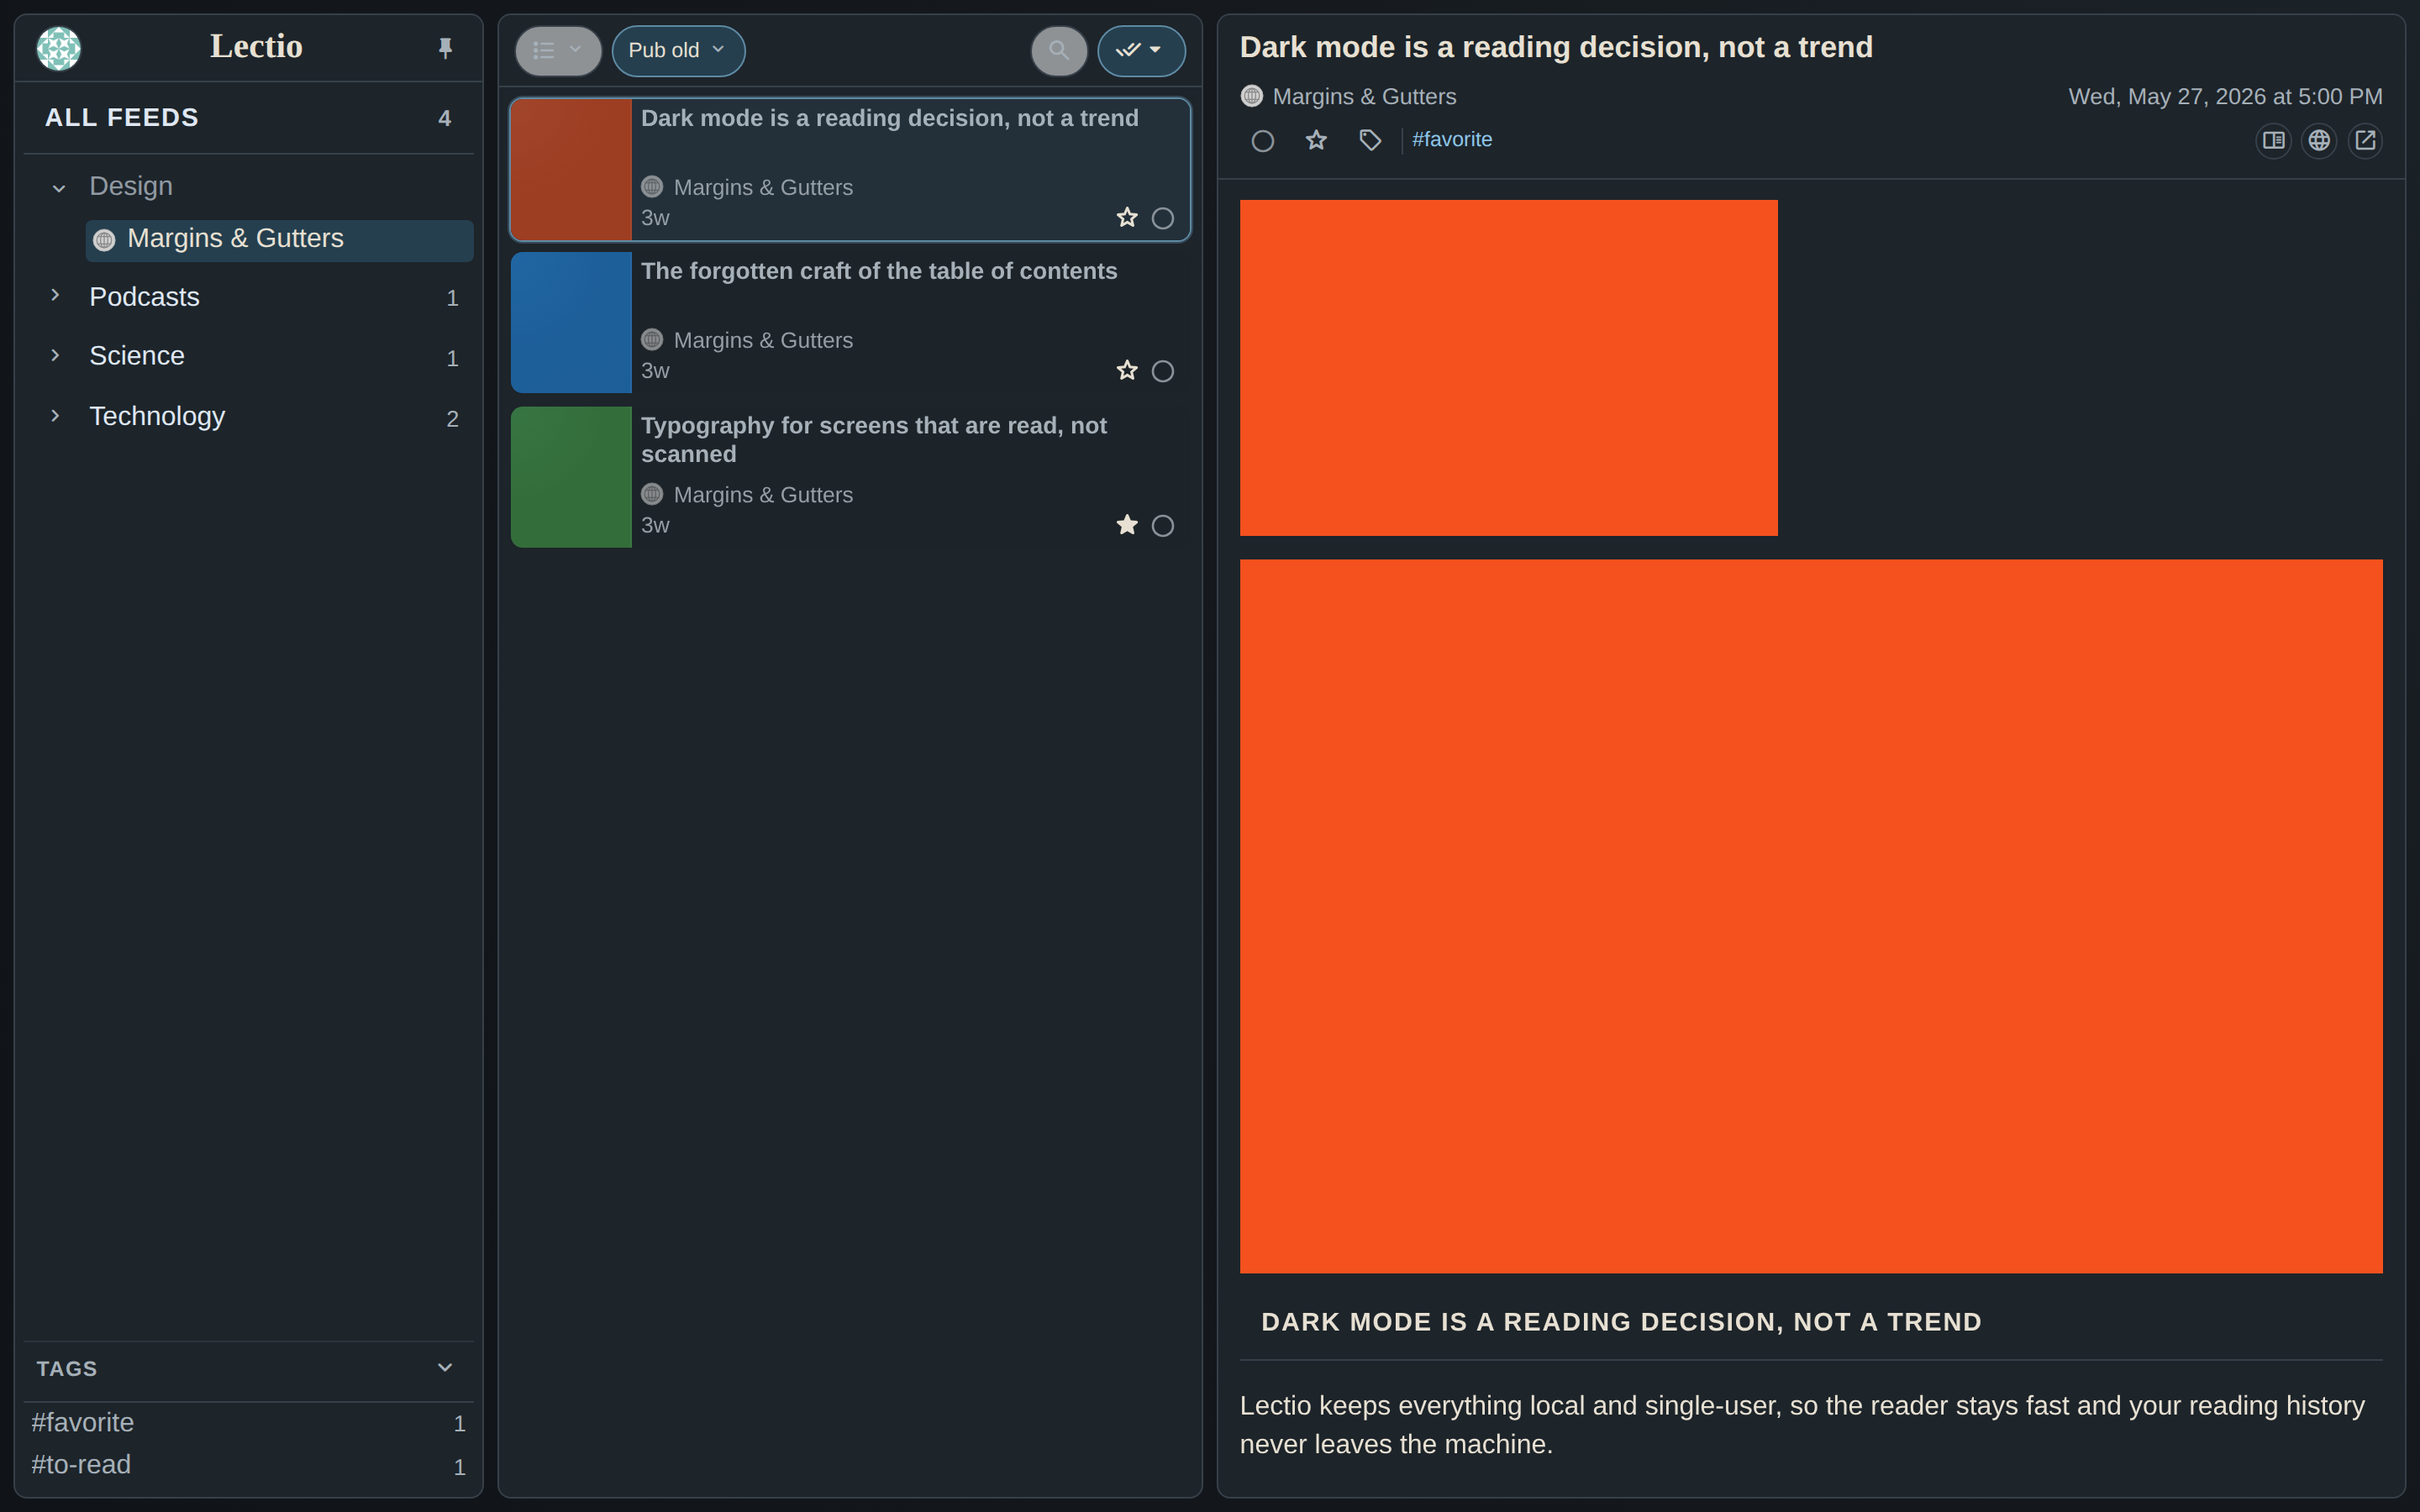Click the blue thumbnail of table of contents article
Image resolution: width=2420 pixels, height=1512 pixels.
(571, 322)
